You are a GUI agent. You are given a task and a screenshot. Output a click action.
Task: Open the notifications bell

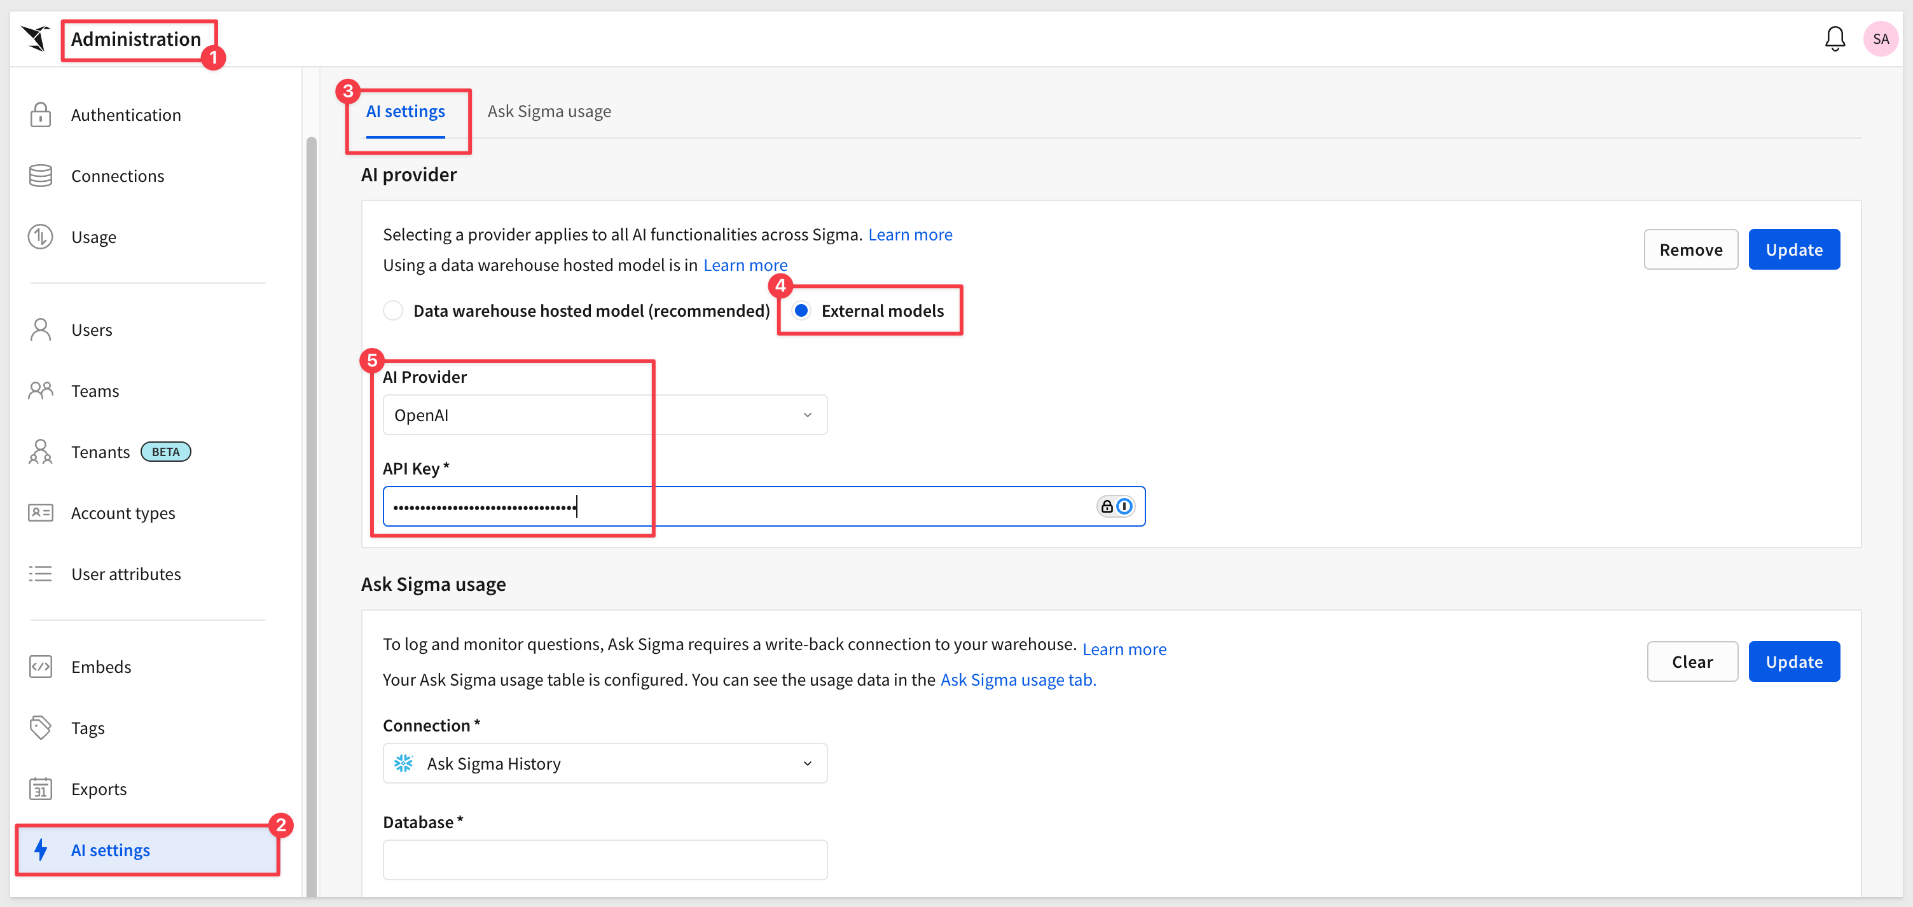pos(1834,39)
